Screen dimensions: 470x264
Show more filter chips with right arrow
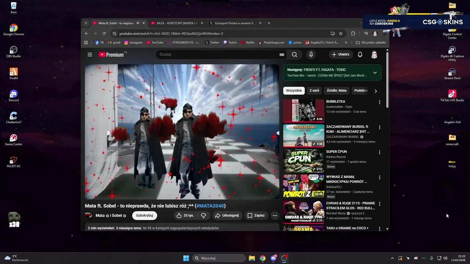pos(376,91)
